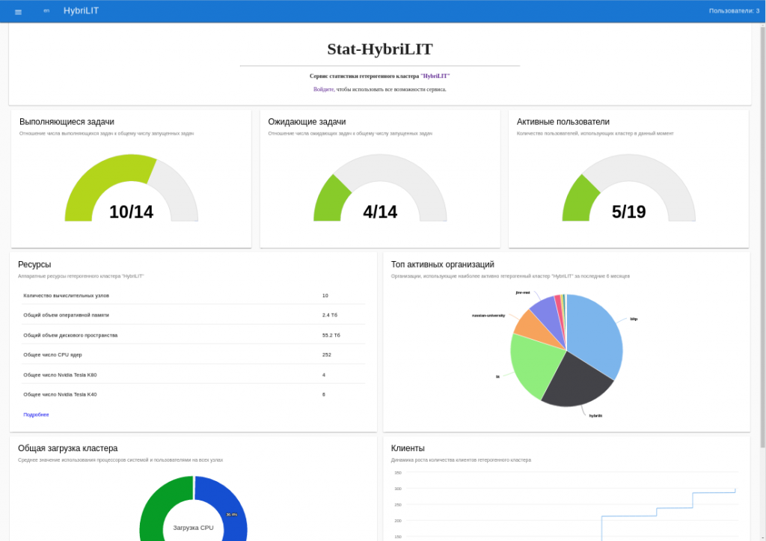
Task: Select the 'Общий объем оперативной памяти' row label
Action: point(67,315)
